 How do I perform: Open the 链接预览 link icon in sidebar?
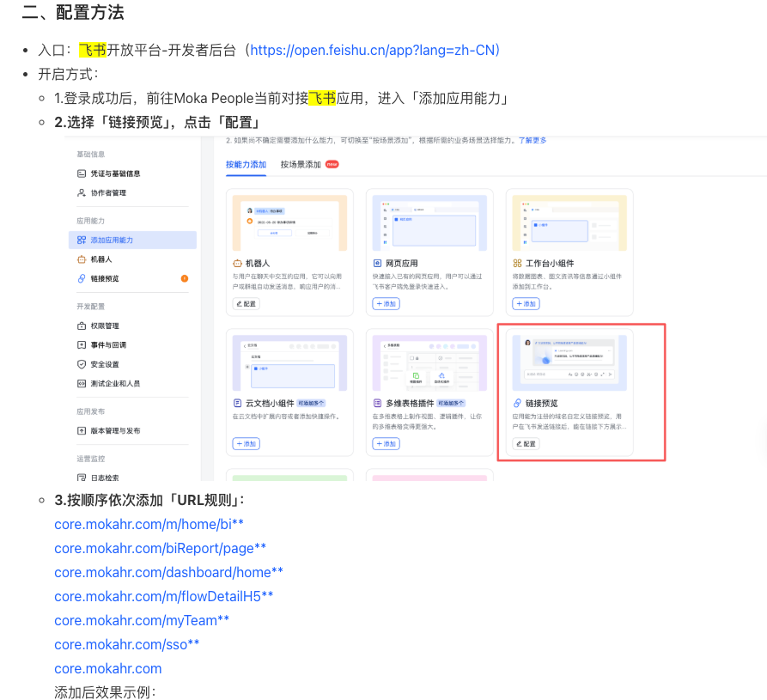coord(82,278)
